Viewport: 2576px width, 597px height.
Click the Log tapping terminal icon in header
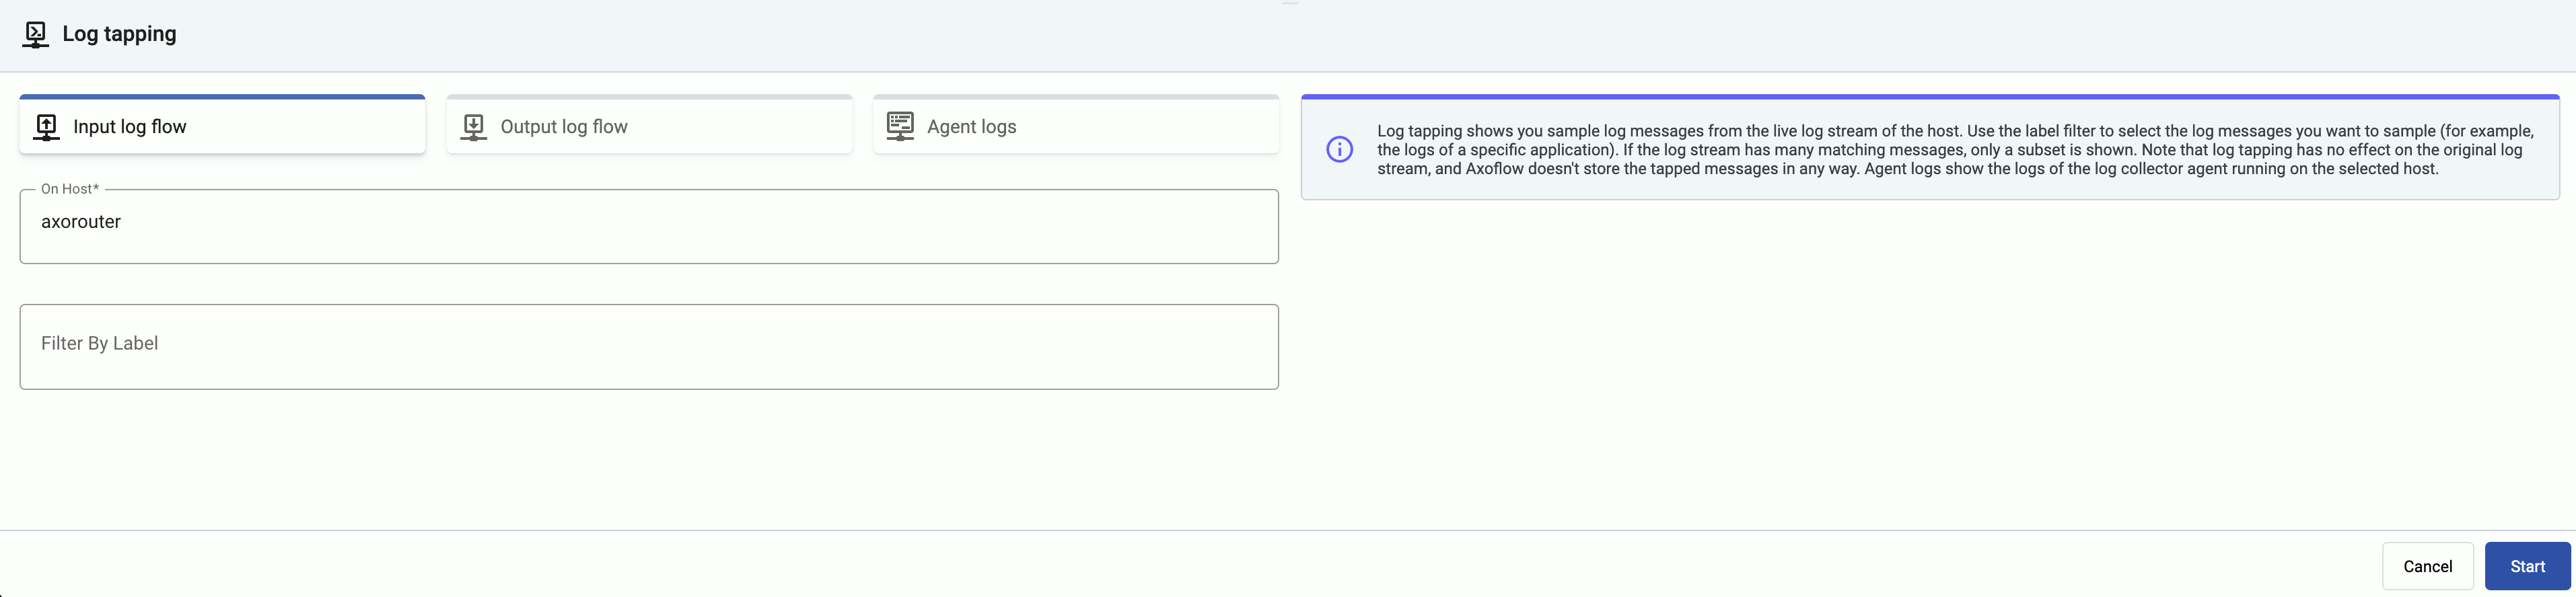[36, 35]
